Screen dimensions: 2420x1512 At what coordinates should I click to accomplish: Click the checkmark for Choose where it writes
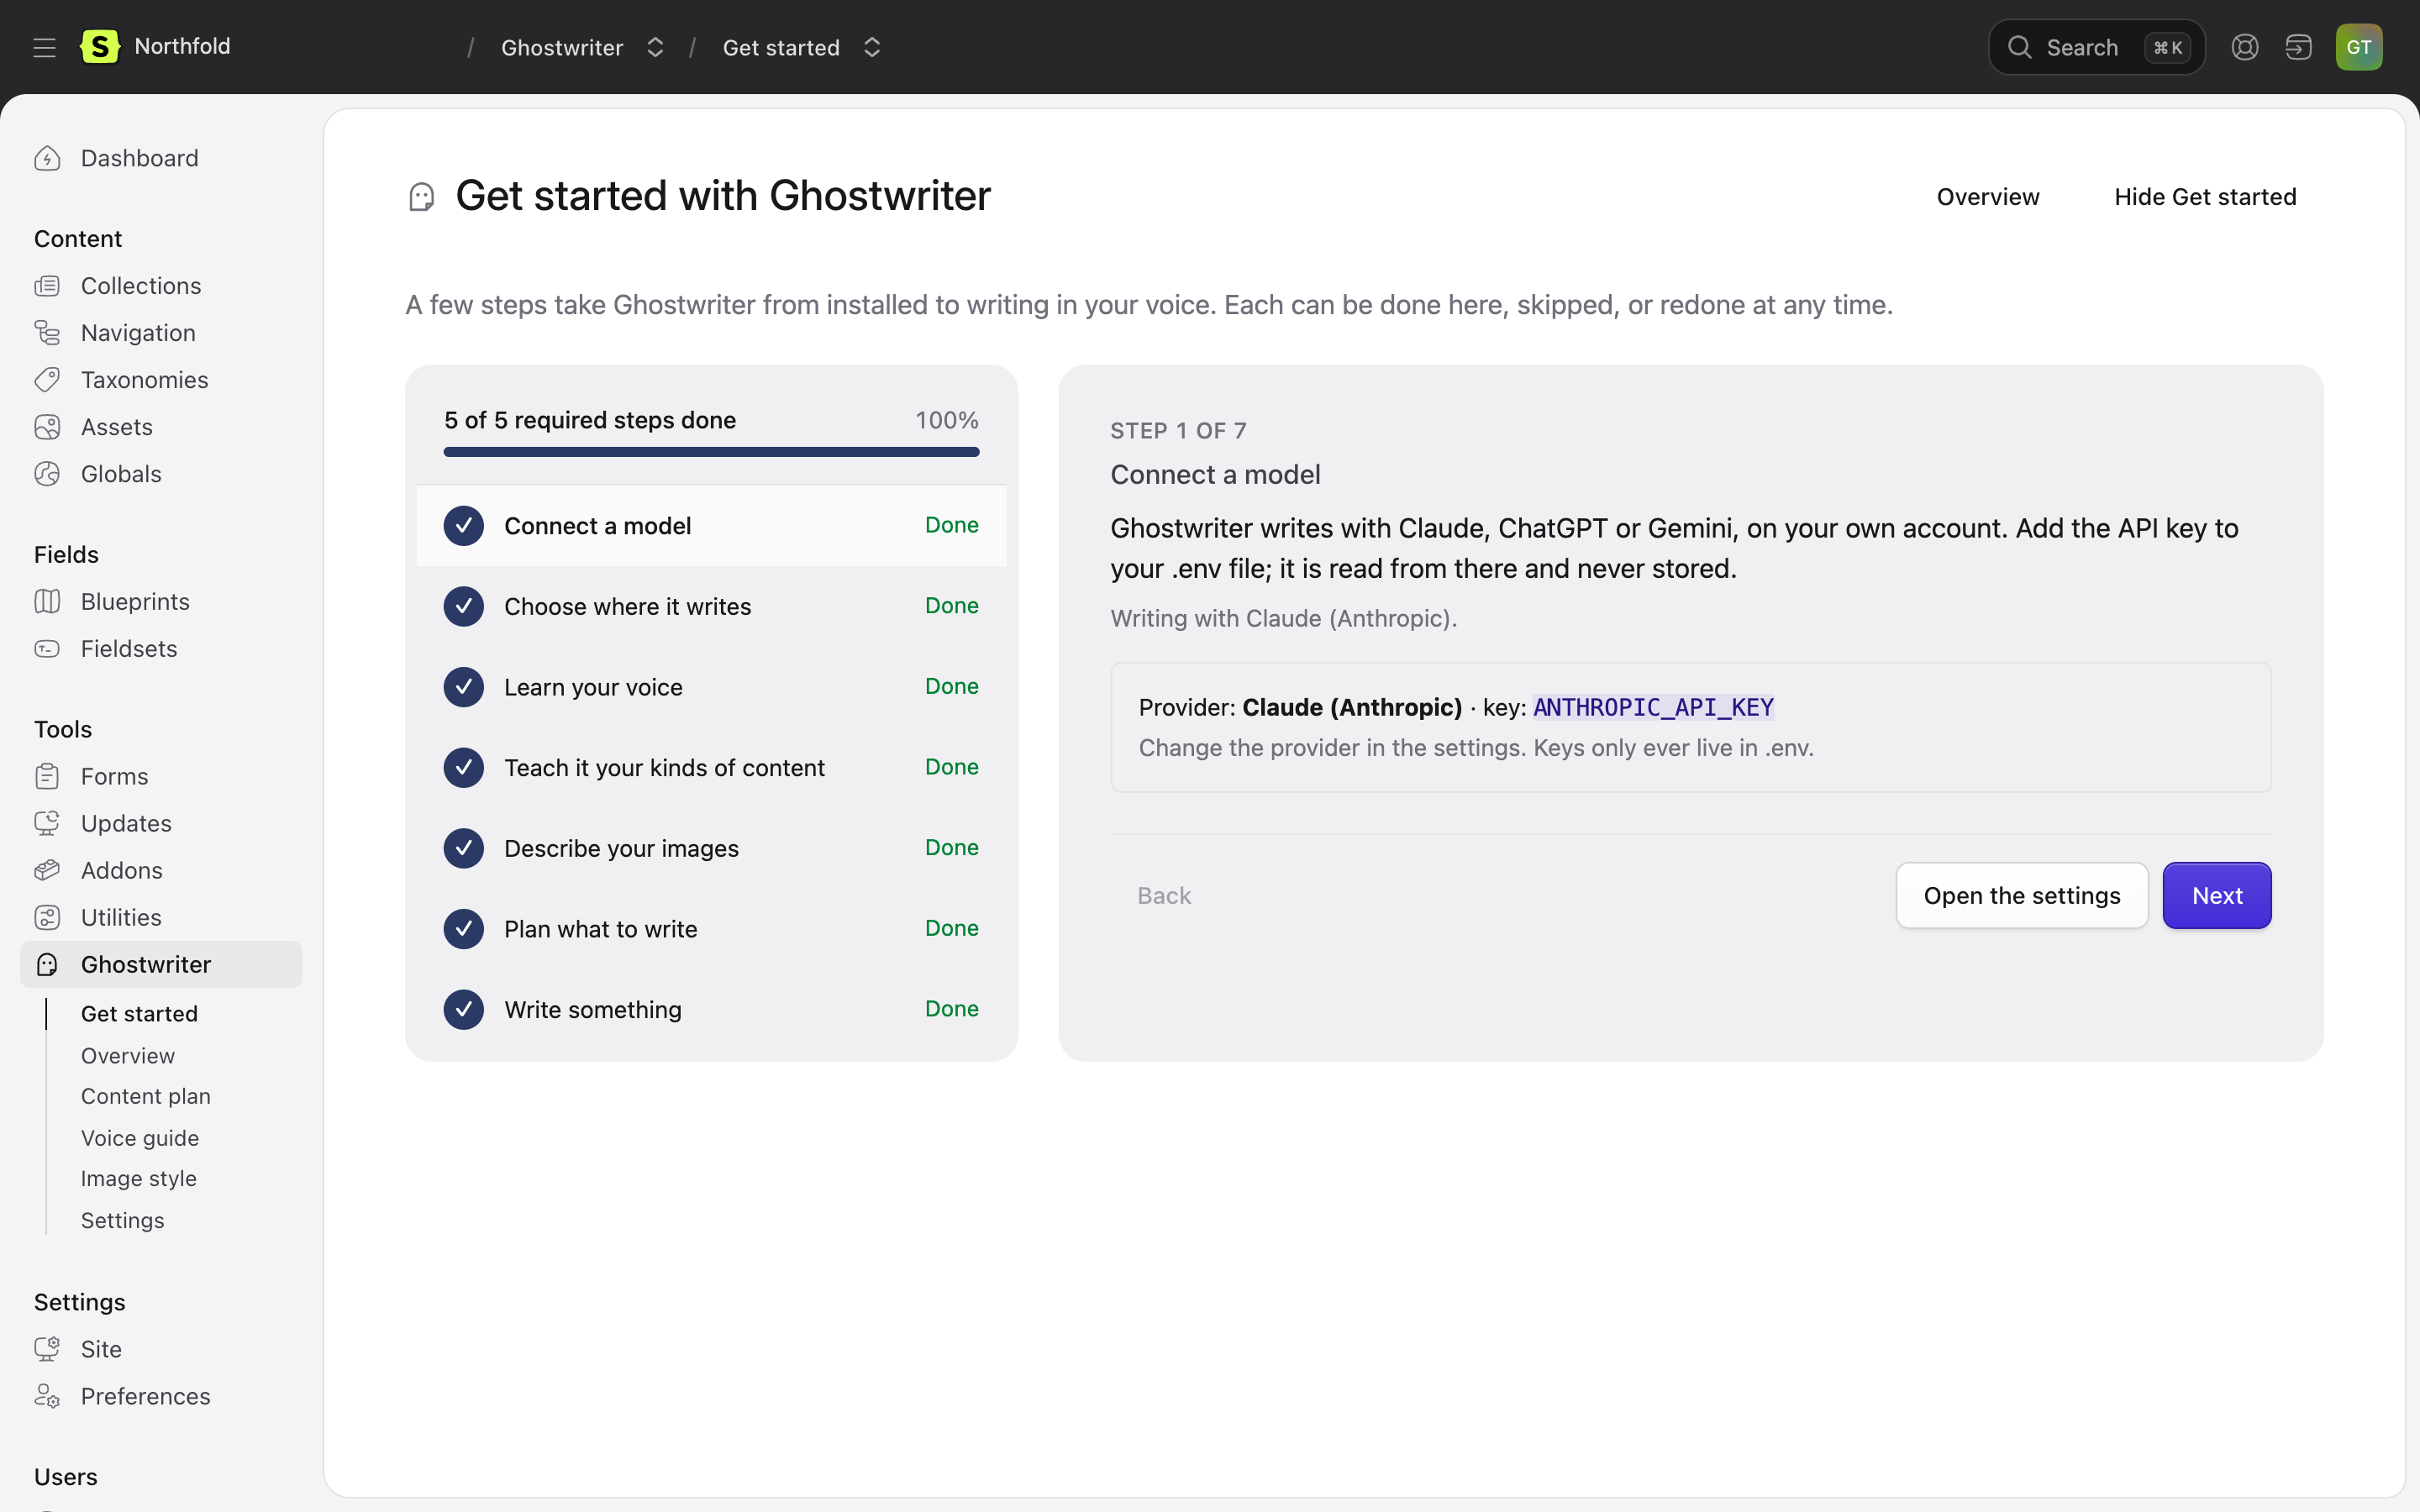coord(464,606)
